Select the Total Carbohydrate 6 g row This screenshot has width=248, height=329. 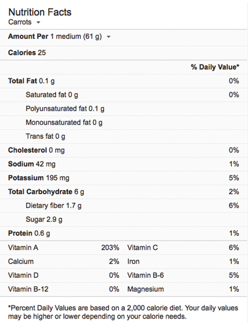click(46, 192)
